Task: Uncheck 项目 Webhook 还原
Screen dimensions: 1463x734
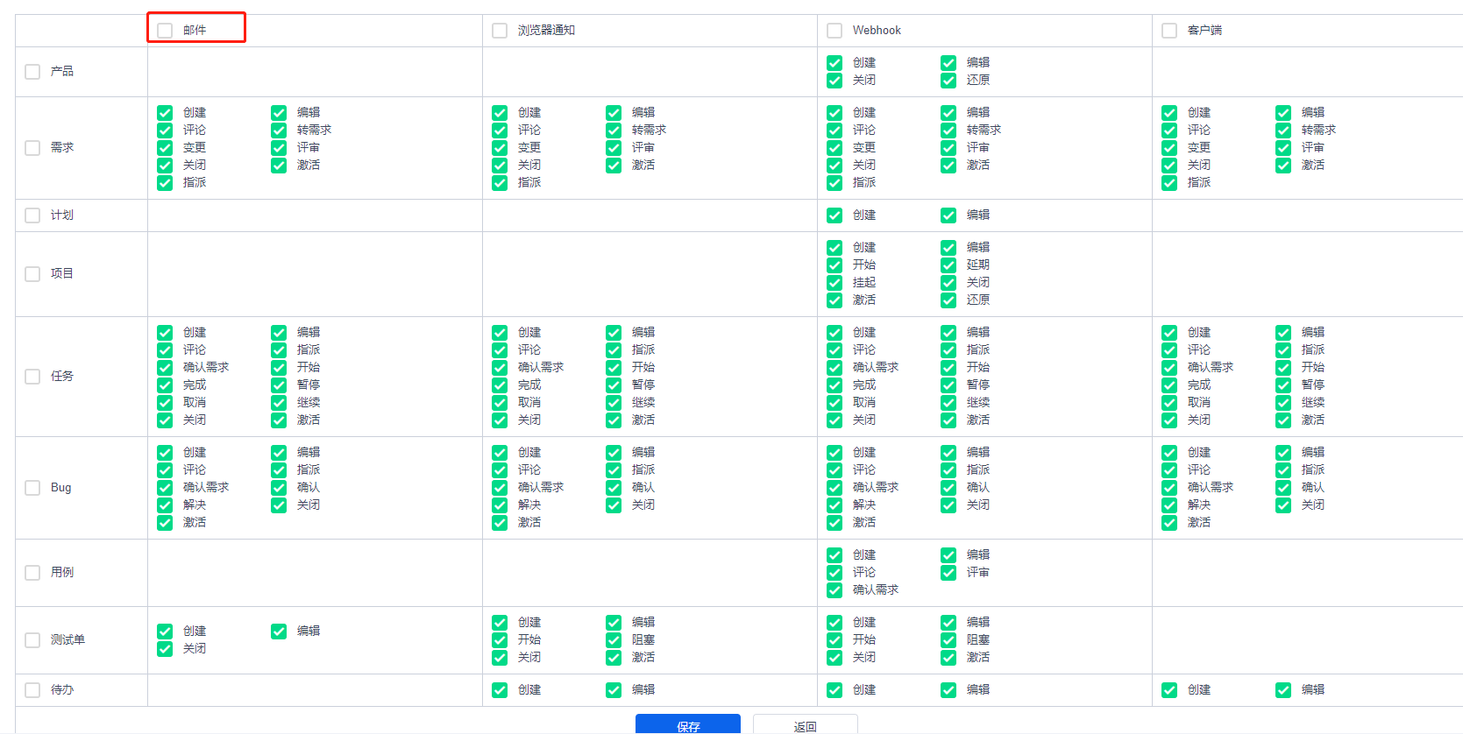Action: point(948,300)
